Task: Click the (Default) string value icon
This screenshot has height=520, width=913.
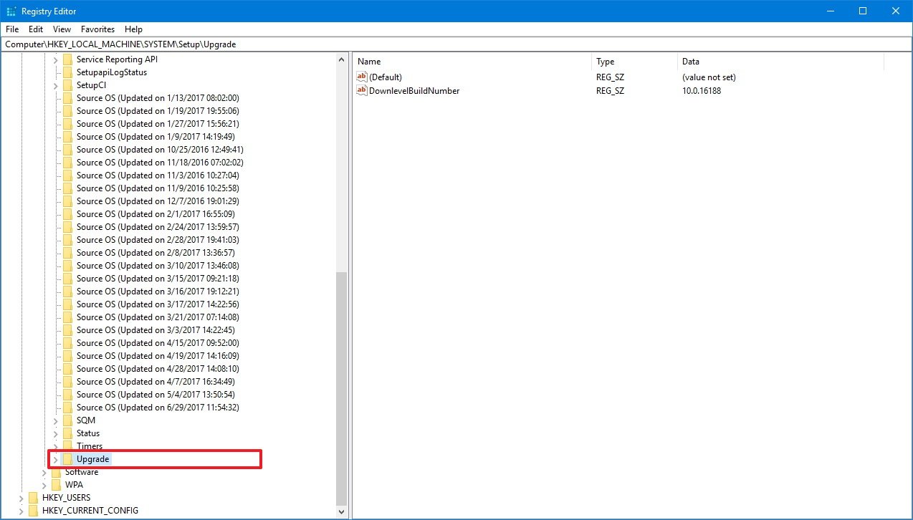Action: pyautogui.click(x=362, y=77)
